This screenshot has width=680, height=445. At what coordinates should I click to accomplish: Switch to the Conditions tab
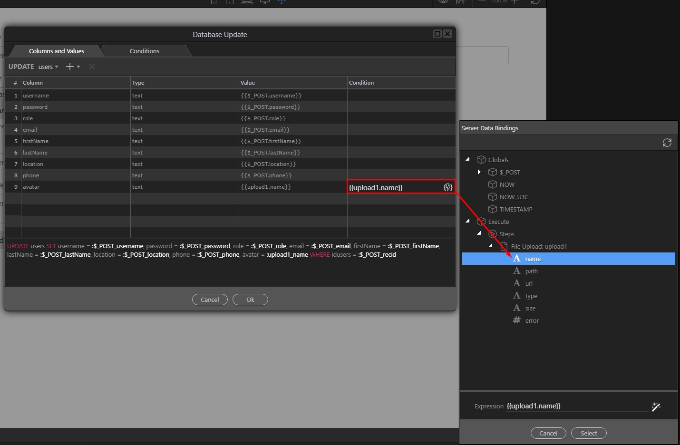click(145, 51)
